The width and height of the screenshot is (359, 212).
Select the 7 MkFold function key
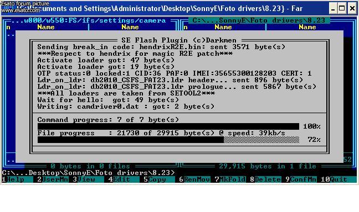coord(230,179)
